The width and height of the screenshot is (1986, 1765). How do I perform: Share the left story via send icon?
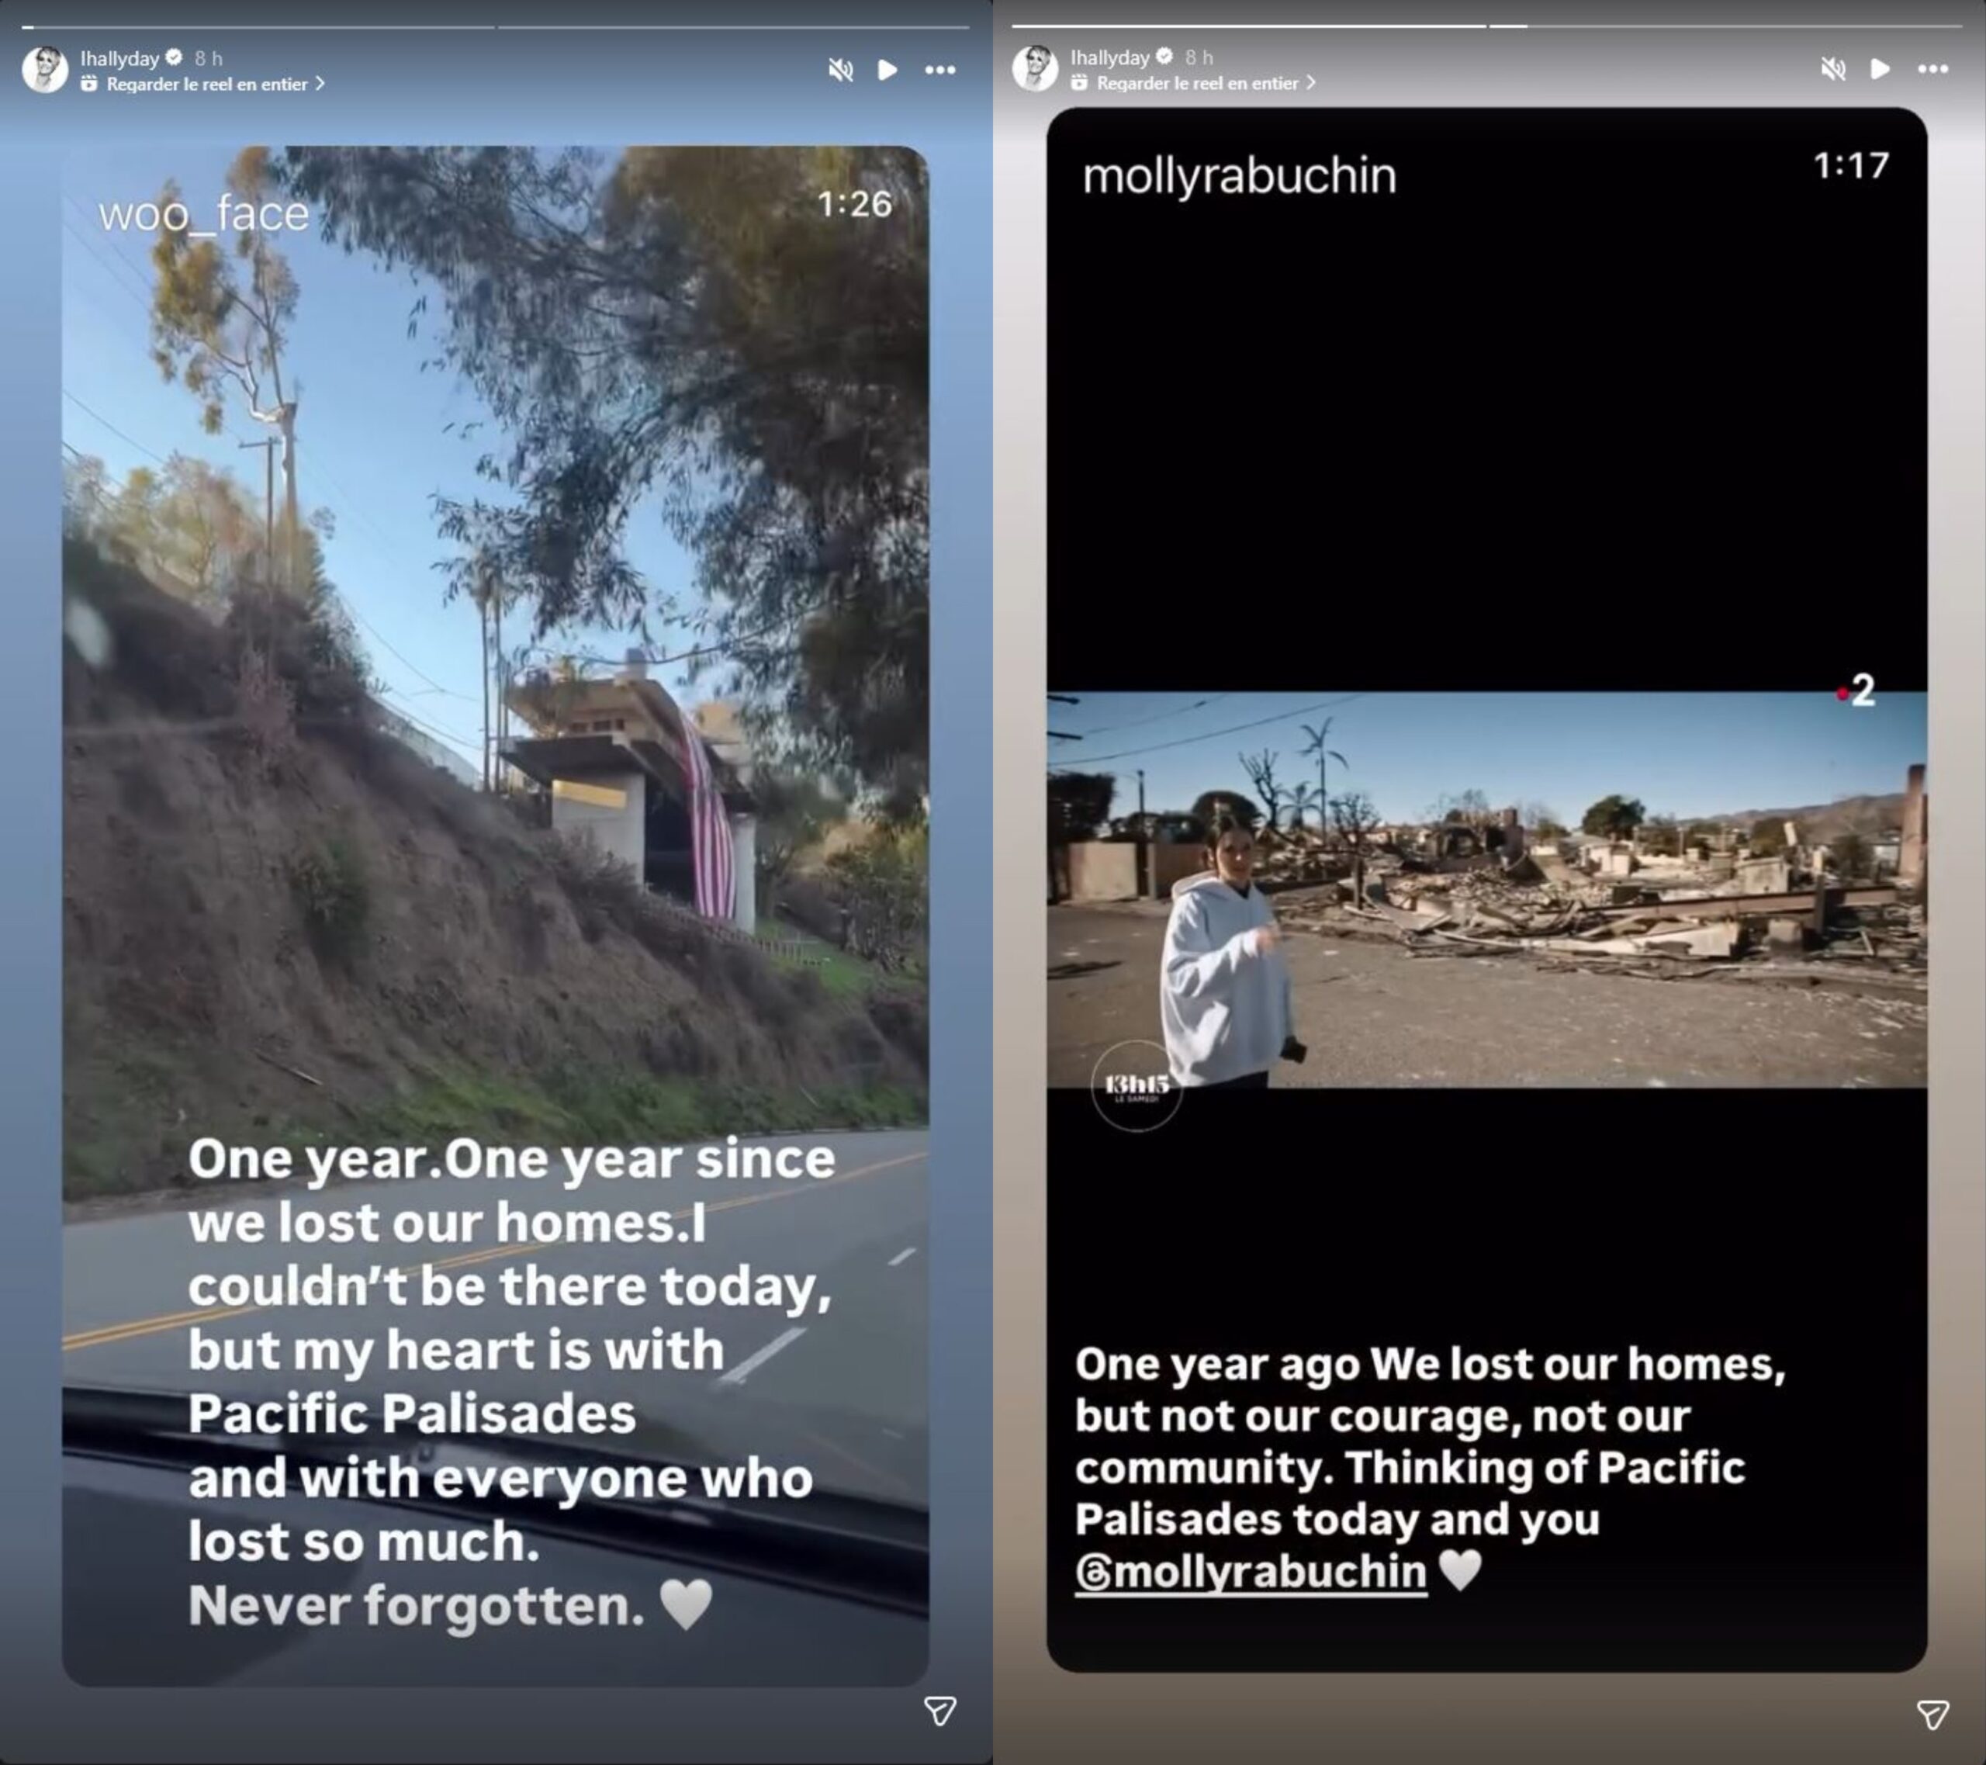click(939, 1711)
